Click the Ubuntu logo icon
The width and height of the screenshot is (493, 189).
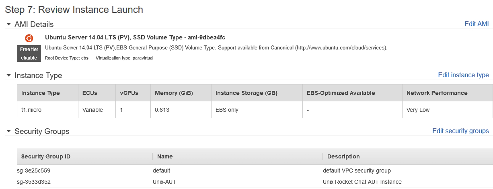[x=29, y=38]
